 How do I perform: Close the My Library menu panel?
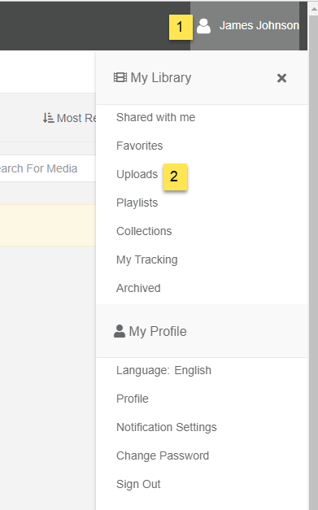click(281, 78)
